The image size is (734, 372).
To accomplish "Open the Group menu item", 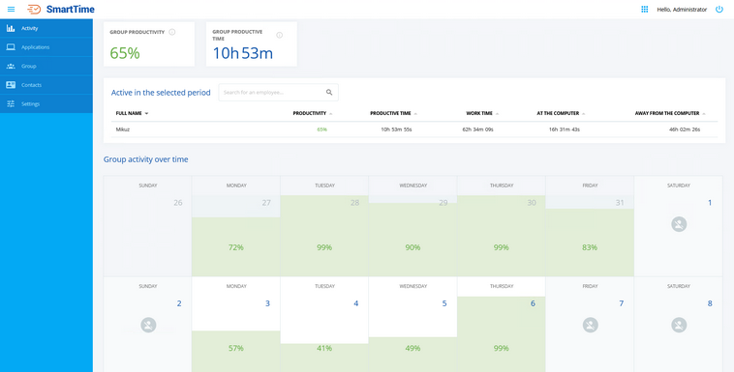I will point(46,67).
